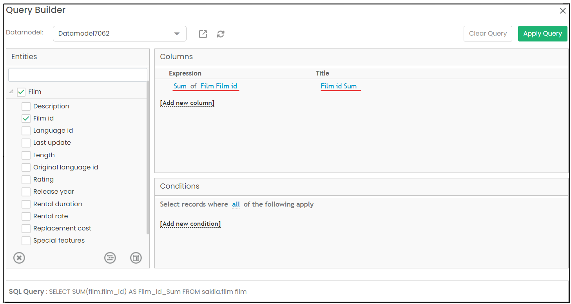Tick the Release year checkbox
The image size is (571, 304).
[x=26, y=192]
